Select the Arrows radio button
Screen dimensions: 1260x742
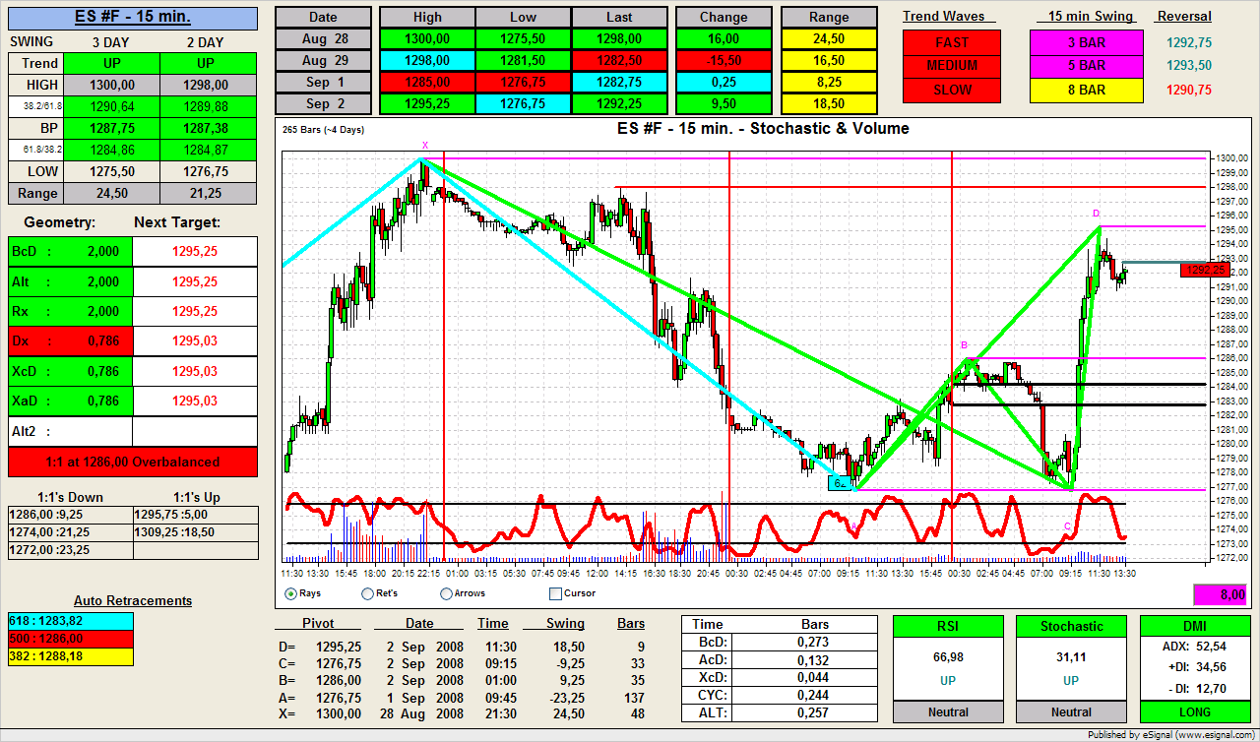447,593
